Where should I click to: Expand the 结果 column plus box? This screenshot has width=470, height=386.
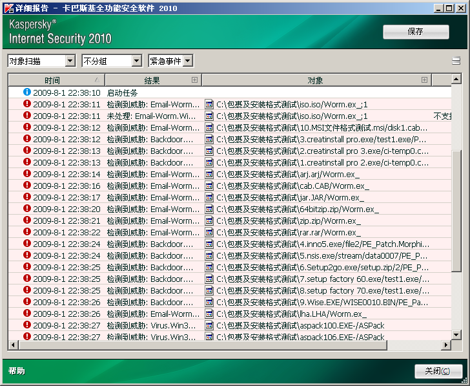(194, 80)
